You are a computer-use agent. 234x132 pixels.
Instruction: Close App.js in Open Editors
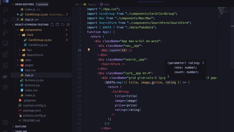point(18,19)
